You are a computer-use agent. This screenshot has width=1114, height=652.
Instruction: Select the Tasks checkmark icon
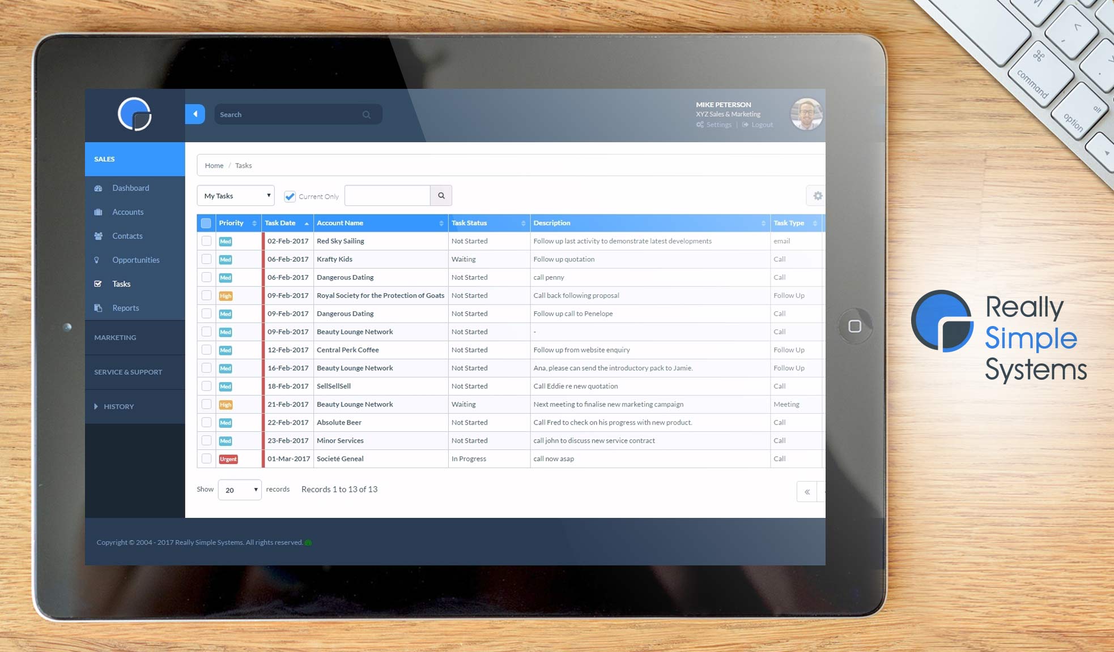(x=99, y=284)
